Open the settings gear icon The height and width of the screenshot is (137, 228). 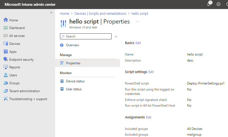click(218, 4)
